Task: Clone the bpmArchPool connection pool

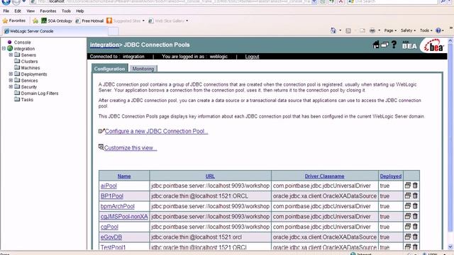Action: pyautogui.click(x=408, y=206)
